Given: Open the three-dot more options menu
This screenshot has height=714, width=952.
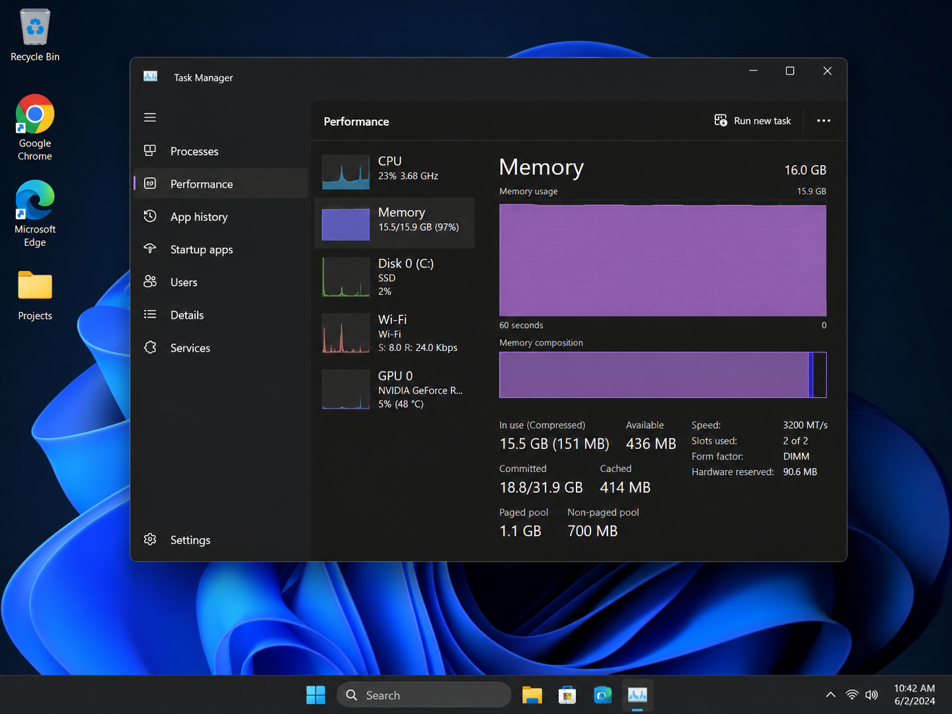Looking at the screenshot, I should pyautogui.click(x=823, y=121).
